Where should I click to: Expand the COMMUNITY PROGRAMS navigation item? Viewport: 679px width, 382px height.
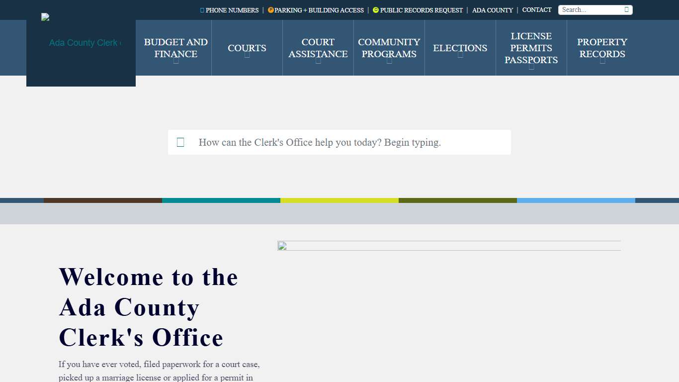pyautogui.click(x=389, y=62)
